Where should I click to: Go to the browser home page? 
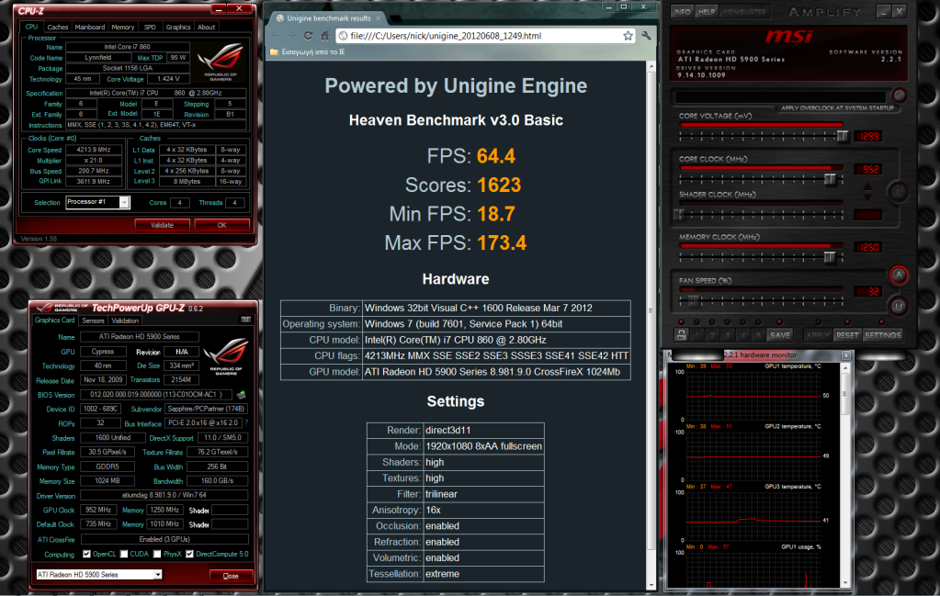324,36
